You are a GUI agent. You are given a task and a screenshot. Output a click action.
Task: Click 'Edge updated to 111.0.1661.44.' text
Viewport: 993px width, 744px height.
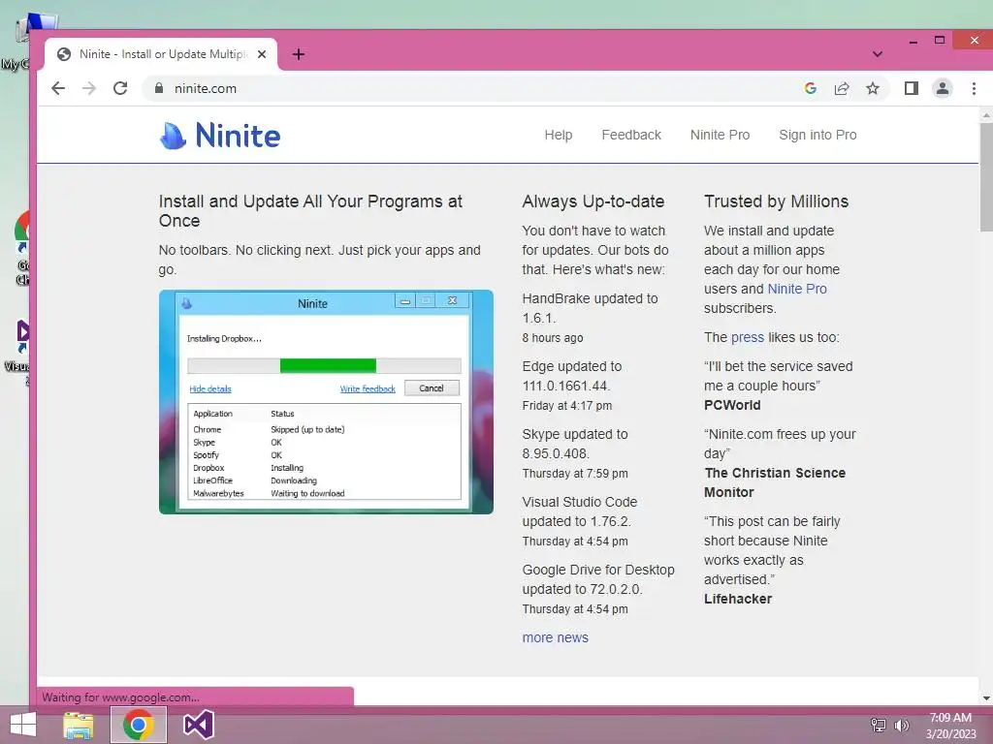(x=572, y=376)
